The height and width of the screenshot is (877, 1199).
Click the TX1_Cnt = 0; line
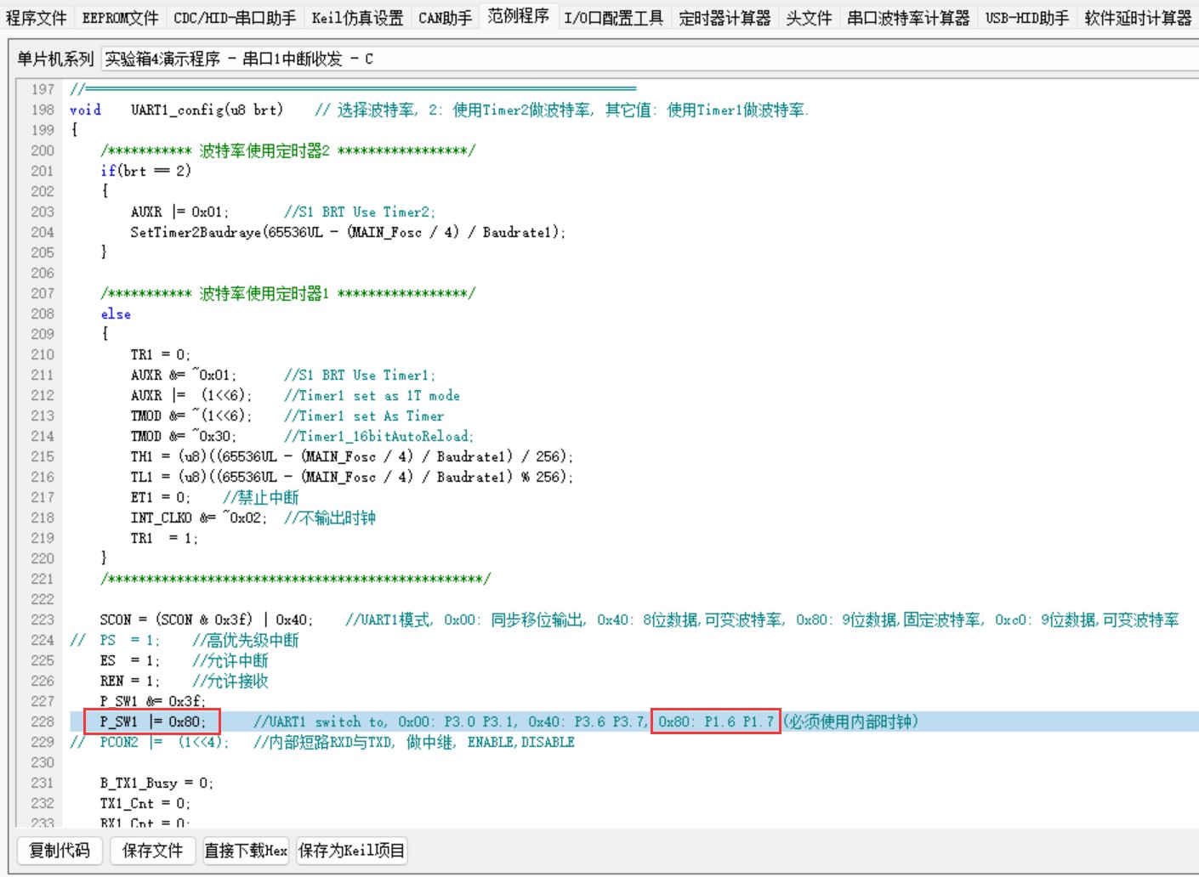pos(145,803)
